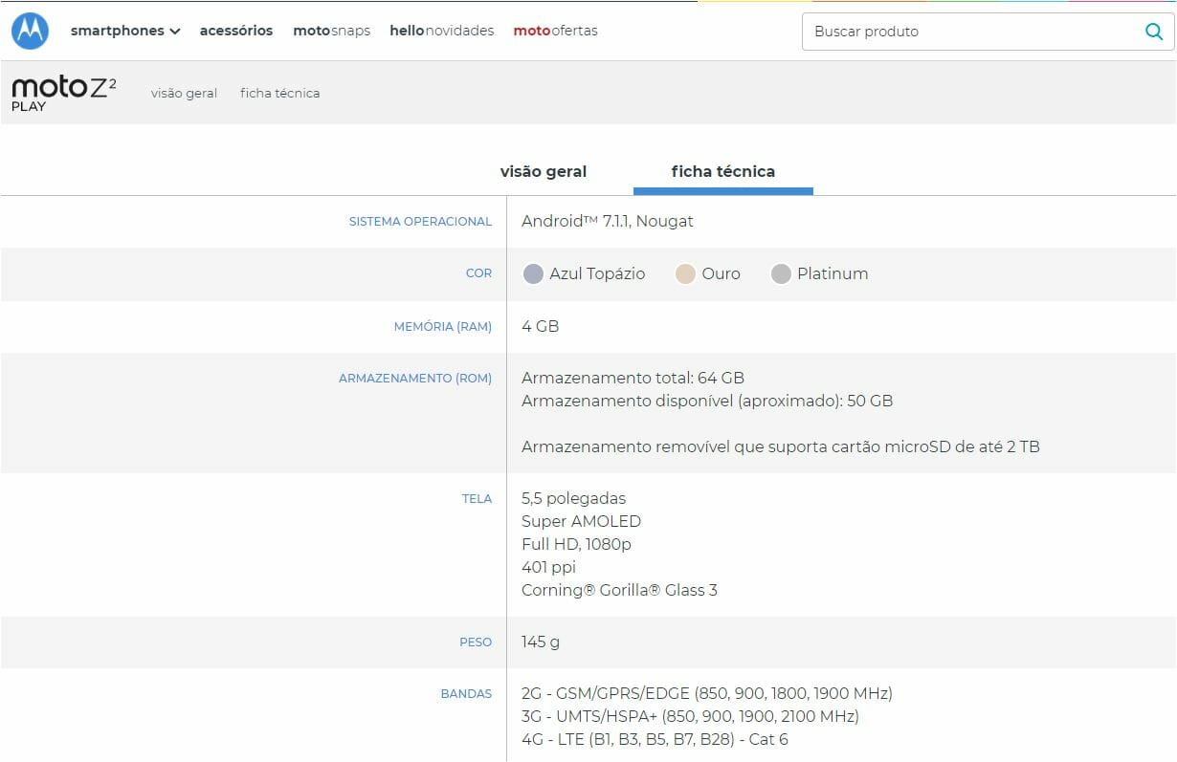
Task: Select the Platinum color swatch
Action: [781, 274]
